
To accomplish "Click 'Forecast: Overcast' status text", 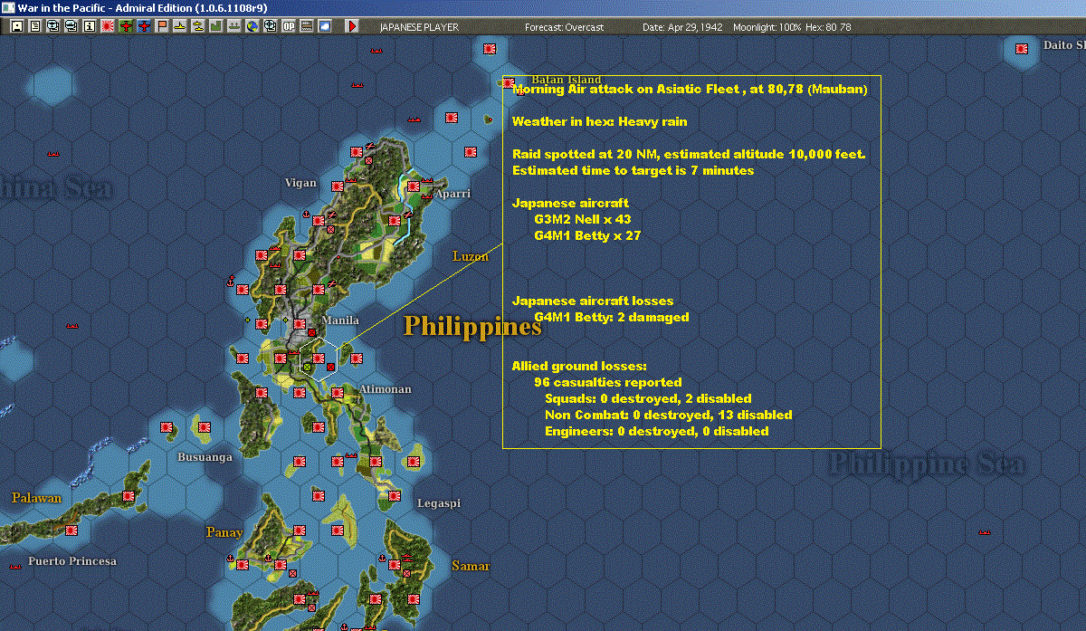I will pyautogui.click(x=564, y=27).
